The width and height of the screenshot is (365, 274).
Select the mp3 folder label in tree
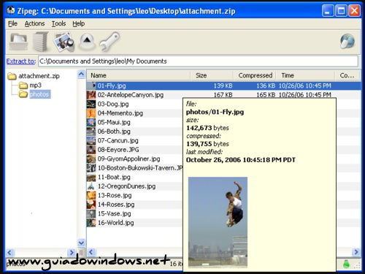[36, 85]
